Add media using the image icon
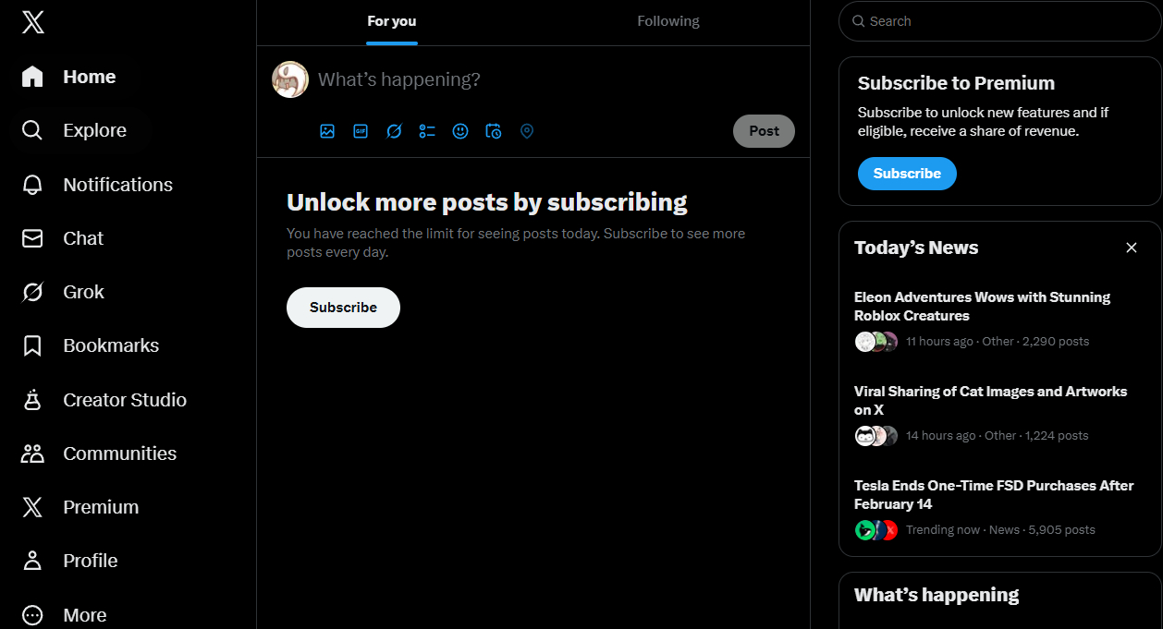 tap(327, 131)
